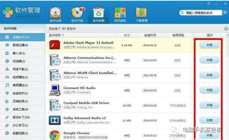Select 安全防护(1) security category
The height and width of the screenshot is (140, 229).
pyautogui.click(x=23, y=93)
